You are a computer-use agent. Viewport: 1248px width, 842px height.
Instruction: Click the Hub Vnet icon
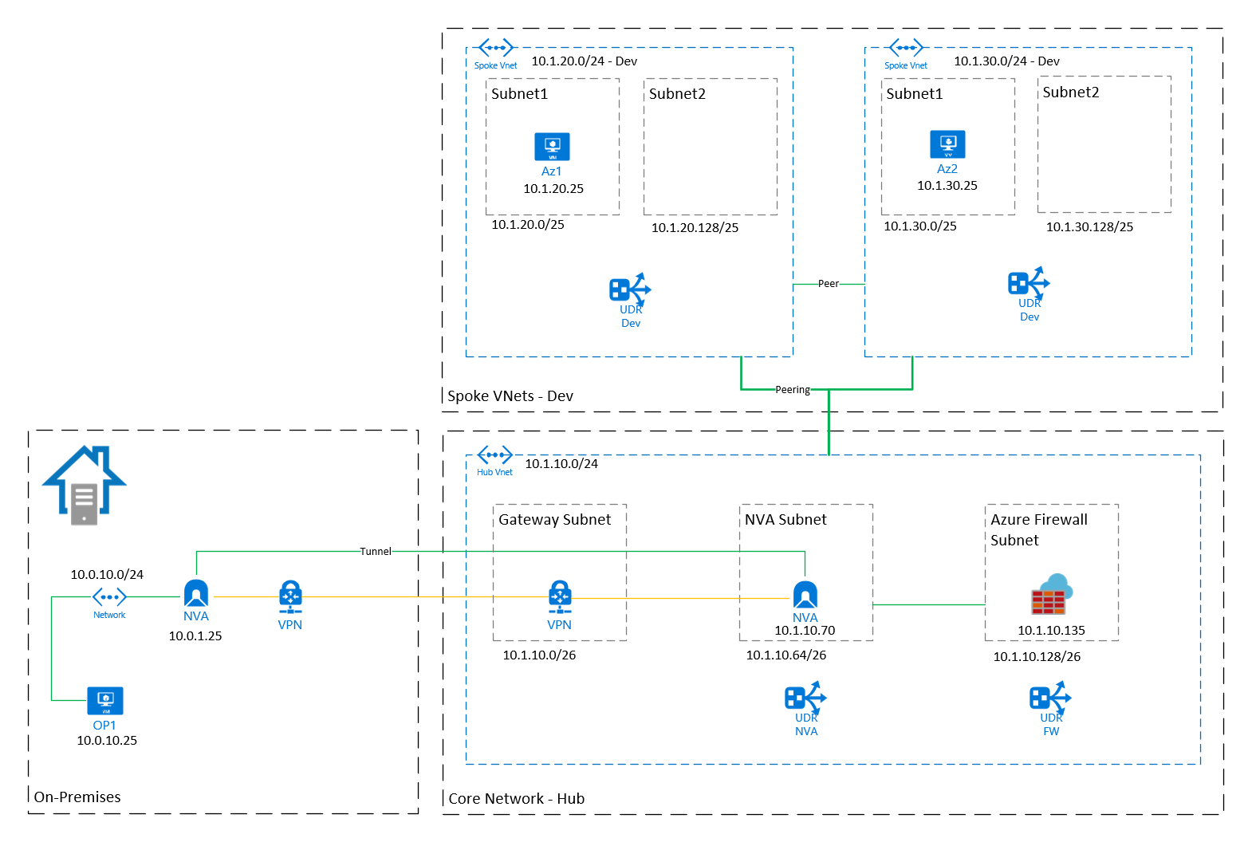(x=494, y=455)
